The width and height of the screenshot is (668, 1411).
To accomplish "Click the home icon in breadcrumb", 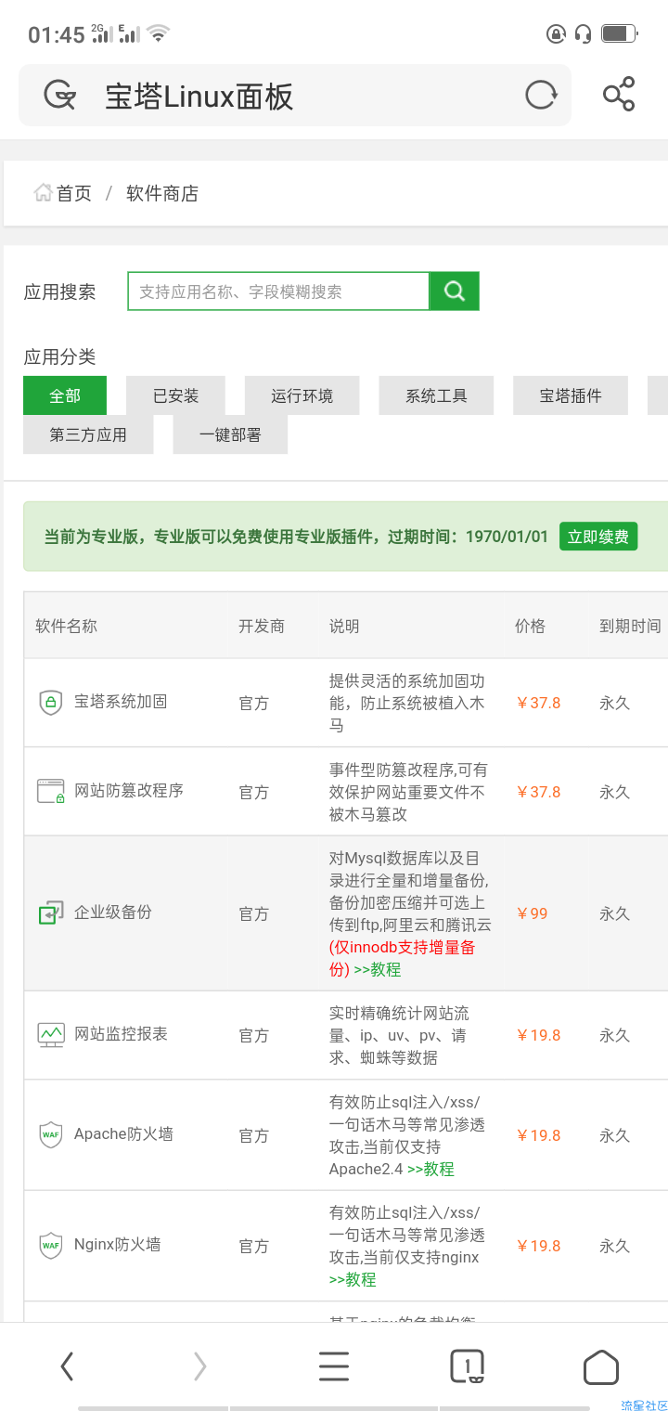I will click(43, 193).
